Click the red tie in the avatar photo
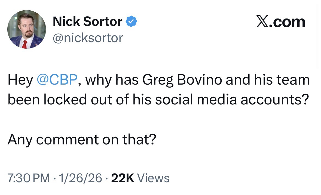Image resolution: width=321 pixels, height=195 pixels. [x=25, y=44]
